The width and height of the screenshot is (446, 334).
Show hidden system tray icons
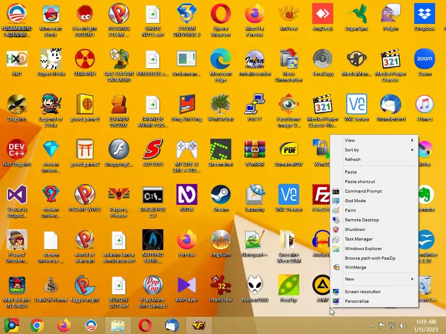click(371, 326)
